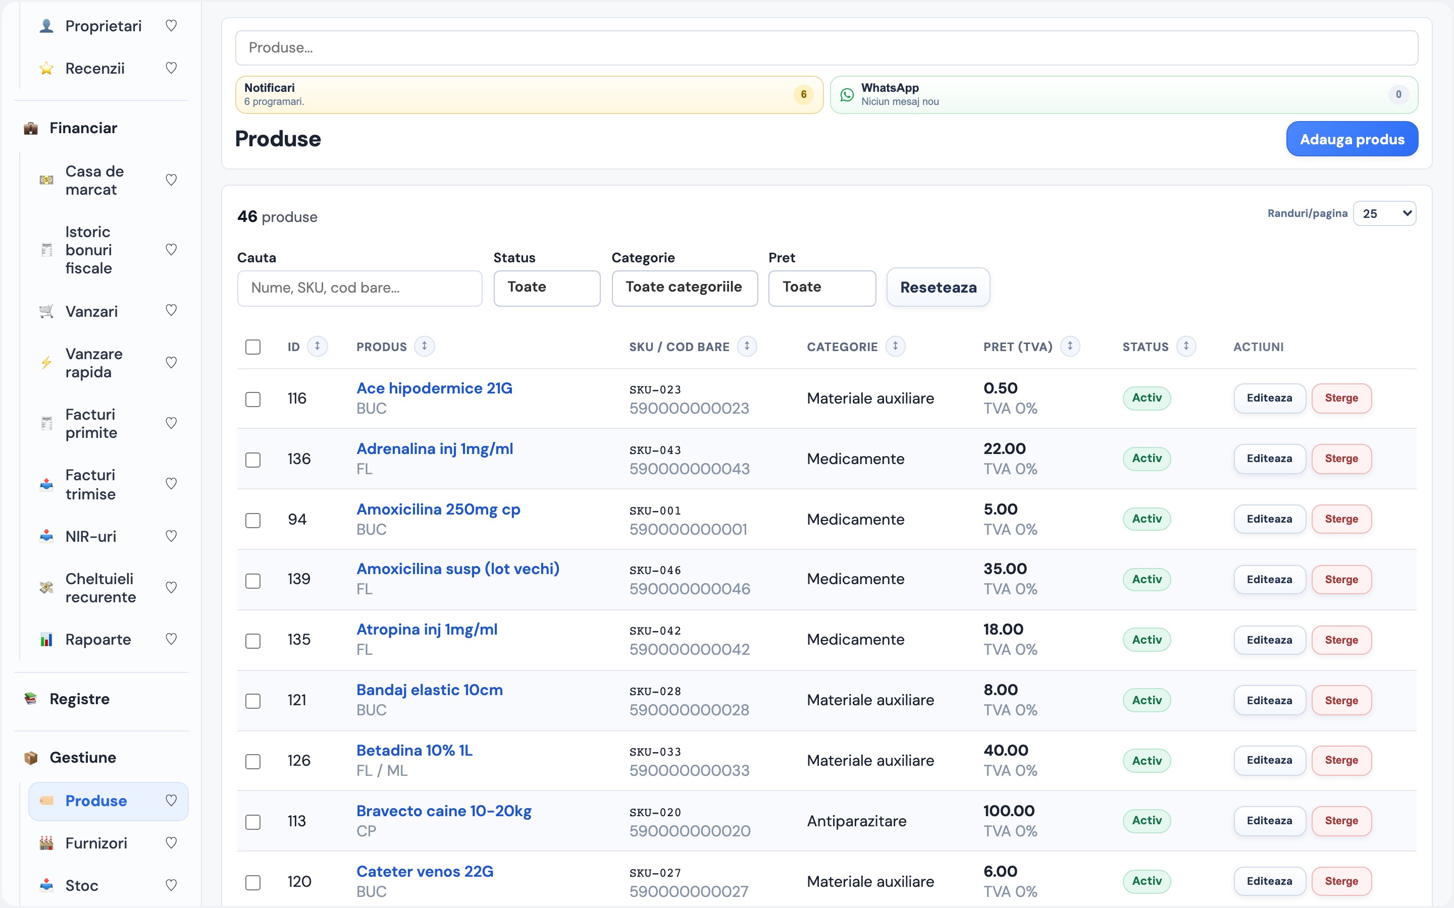Toggle heart for Facturi primite
Screen dimensions: 1454x908
171,423
